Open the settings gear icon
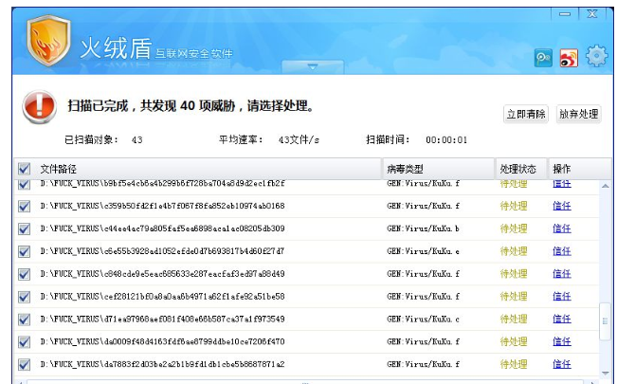The image size is (617, 384). [x=596, y=56]
